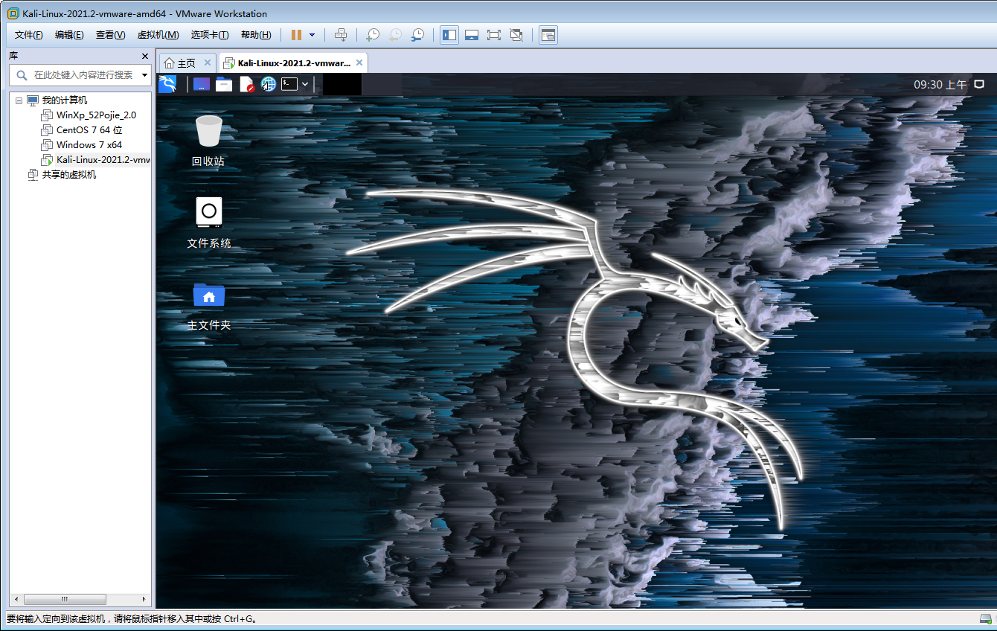Select the 主文件夹 home folder icon
This screenshot has height=631, width=997.
209,306
